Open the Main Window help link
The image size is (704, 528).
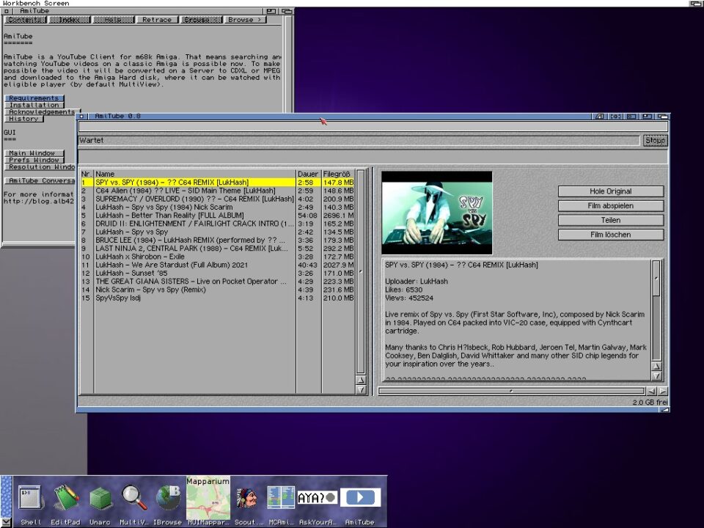(x=34, y=153)
